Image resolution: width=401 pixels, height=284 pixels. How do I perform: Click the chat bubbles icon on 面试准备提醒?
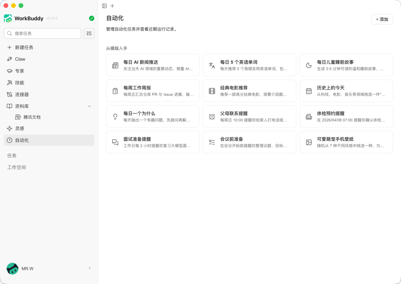[115, 142]
